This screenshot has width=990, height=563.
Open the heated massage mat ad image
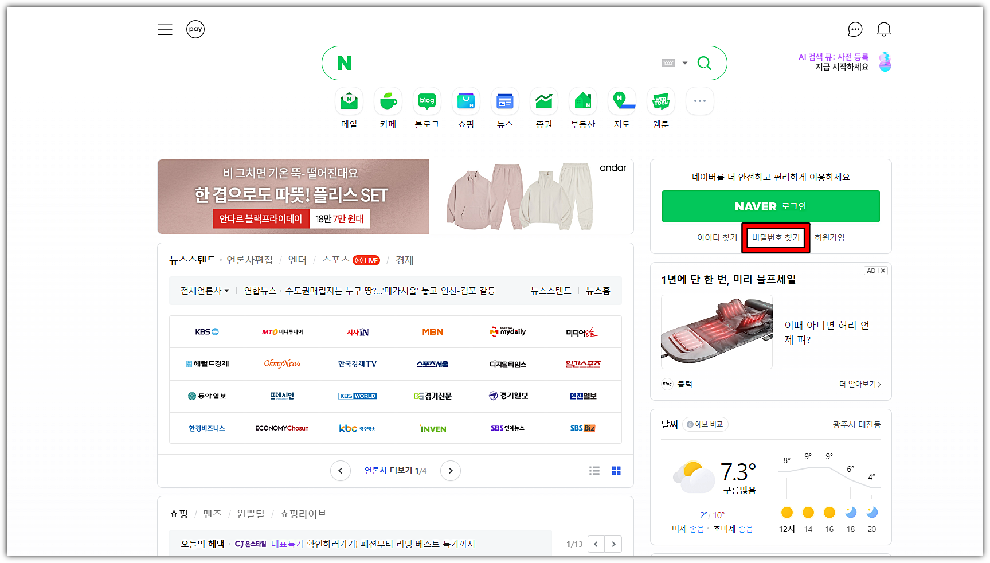717,332
